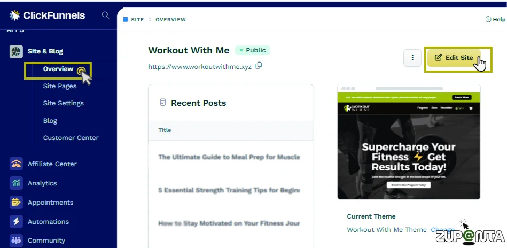This screenshot has height=248, width=507.
Task: Go to Site Settings menu item
Action: tap(64, 103)
